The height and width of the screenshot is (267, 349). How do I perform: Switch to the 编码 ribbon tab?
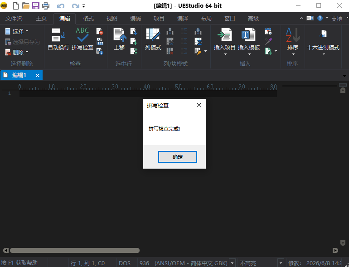pyautogui.click(x=136, y=19)
